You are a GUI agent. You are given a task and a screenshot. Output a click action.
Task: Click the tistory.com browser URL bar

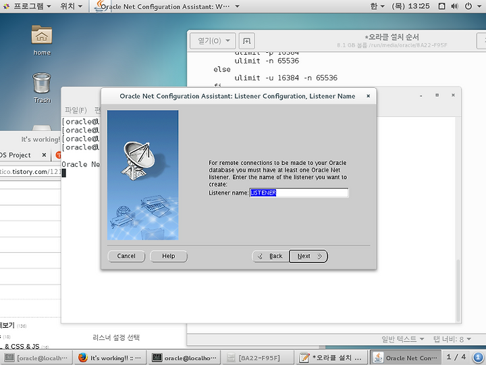(x=30, y=172)
